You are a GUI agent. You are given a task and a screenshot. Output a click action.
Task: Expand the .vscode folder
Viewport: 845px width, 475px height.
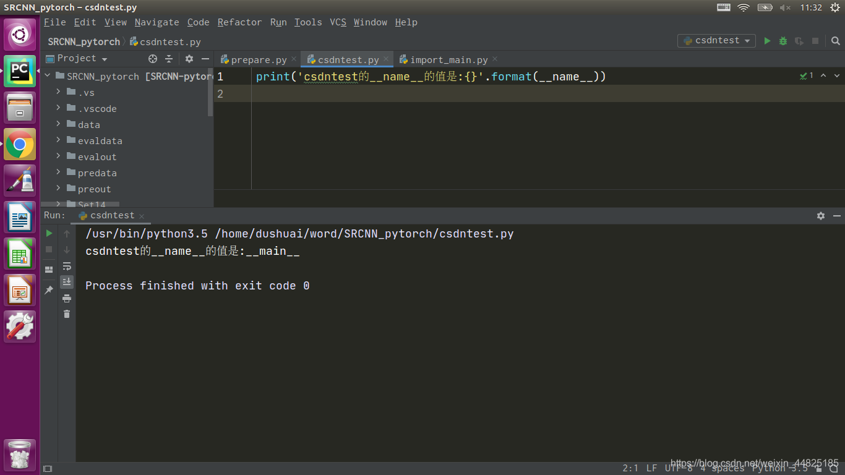58,108
